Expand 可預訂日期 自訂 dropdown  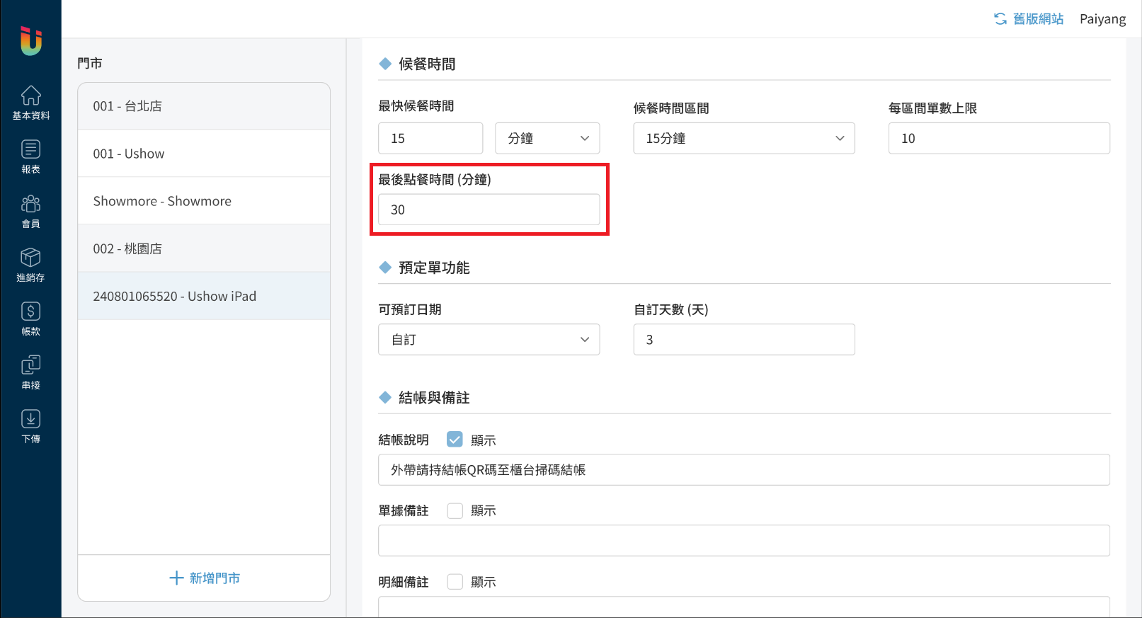pyautogui.click(x=489, y=340)
